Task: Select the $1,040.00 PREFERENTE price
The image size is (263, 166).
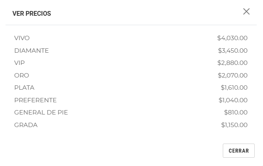Action: (233, 100)
